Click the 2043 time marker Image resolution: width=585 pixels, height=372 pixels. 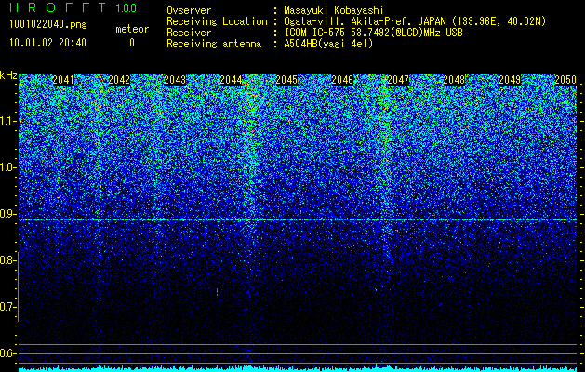click(175, 80)
